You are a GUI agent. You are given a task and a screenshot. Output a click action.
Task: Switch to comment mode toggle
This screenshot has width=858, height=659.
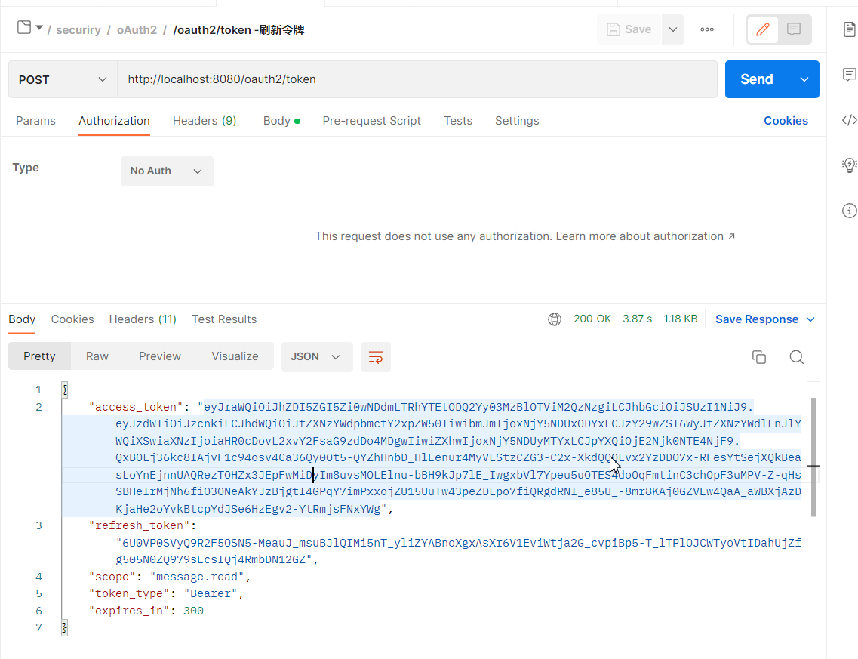click(794, 29)
